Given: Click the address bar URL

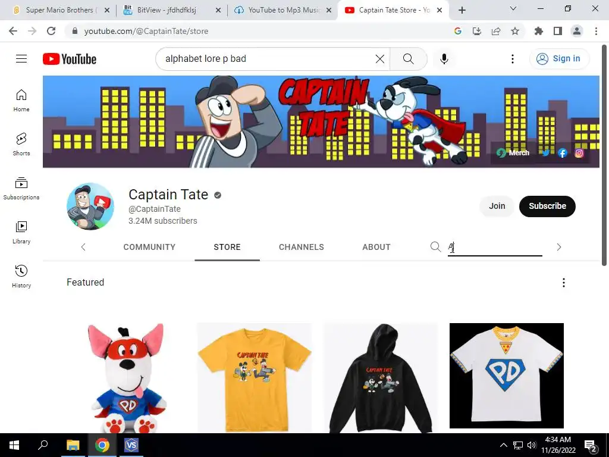Looking at the screenshot, I should 146,31.
